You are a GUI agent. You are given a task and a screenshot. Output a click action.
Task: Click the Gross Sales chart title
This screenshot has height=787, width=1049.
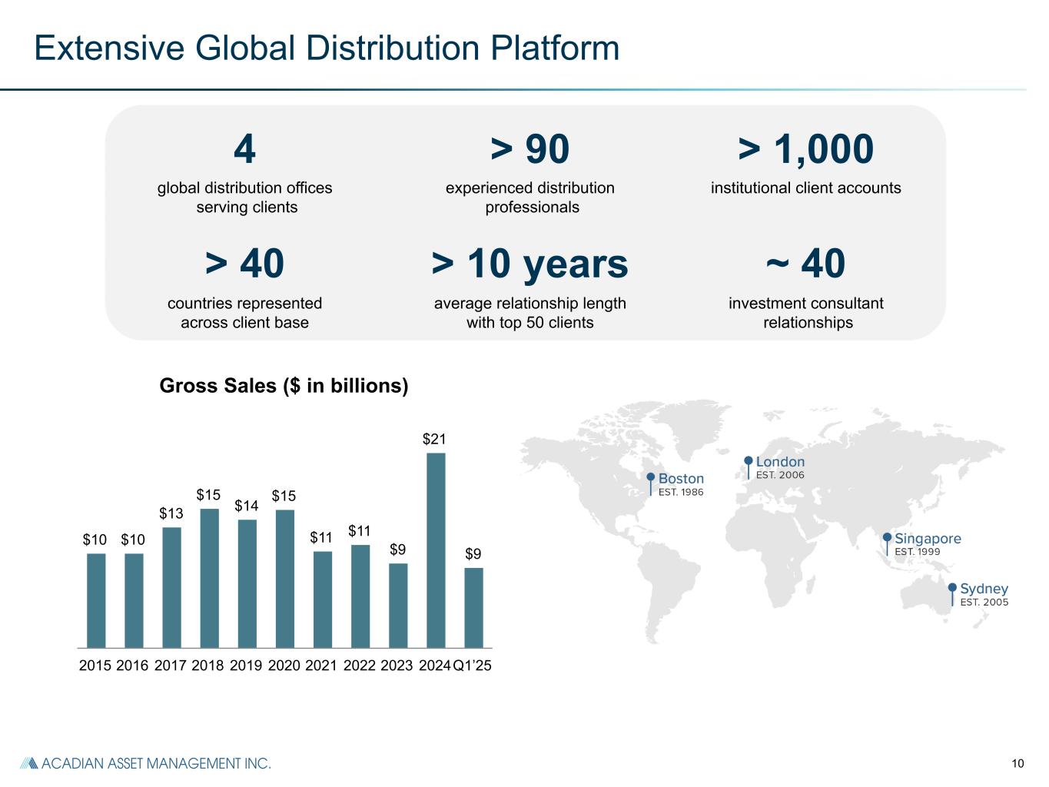284,385
